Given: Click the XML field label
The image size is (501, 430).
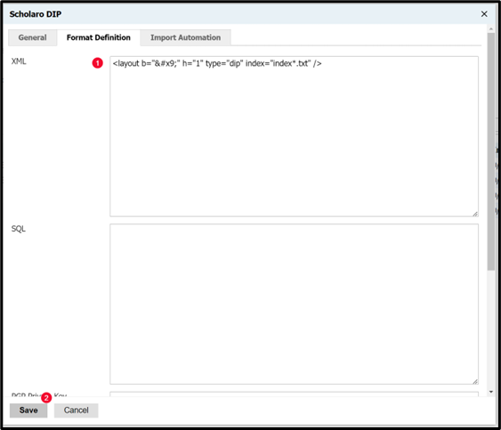Looking at the screenshot, I should (19, 61).
